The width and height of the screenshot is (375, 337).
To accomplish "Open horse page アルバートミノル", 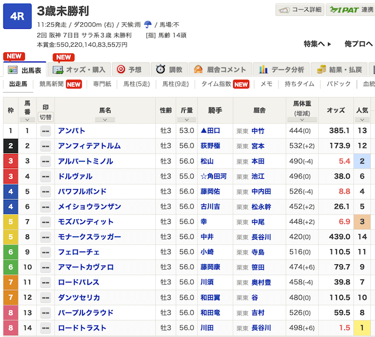I will click(x=86, y=161).
